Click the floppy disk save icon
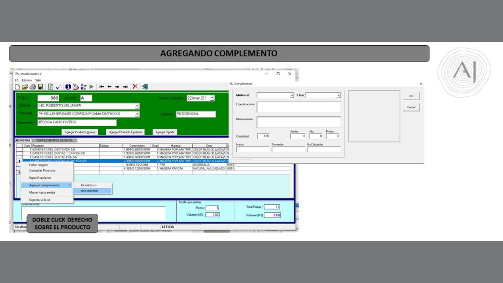Viewport: 503px width, 283px height. 40,86
